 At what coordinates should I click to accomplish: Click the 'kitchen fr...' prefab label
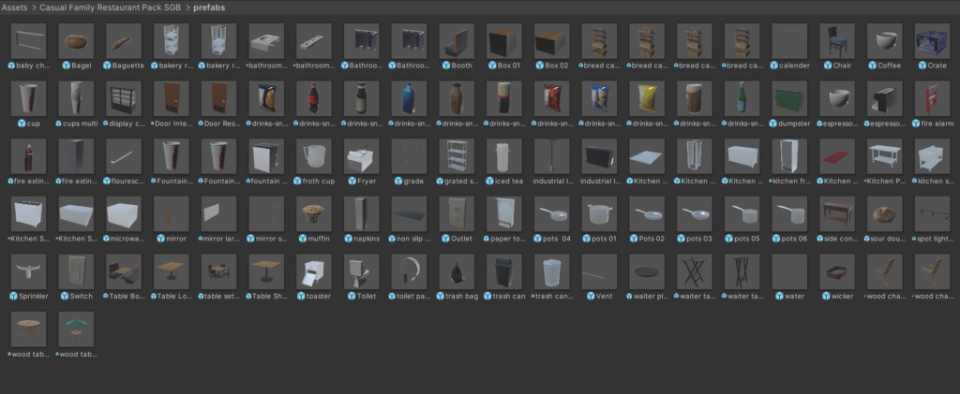(793, 181)
